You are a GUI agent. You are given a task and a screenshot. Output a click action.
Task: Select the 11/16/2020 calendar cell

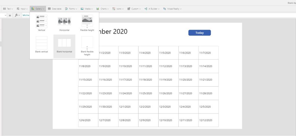click(x=108, y=80)
